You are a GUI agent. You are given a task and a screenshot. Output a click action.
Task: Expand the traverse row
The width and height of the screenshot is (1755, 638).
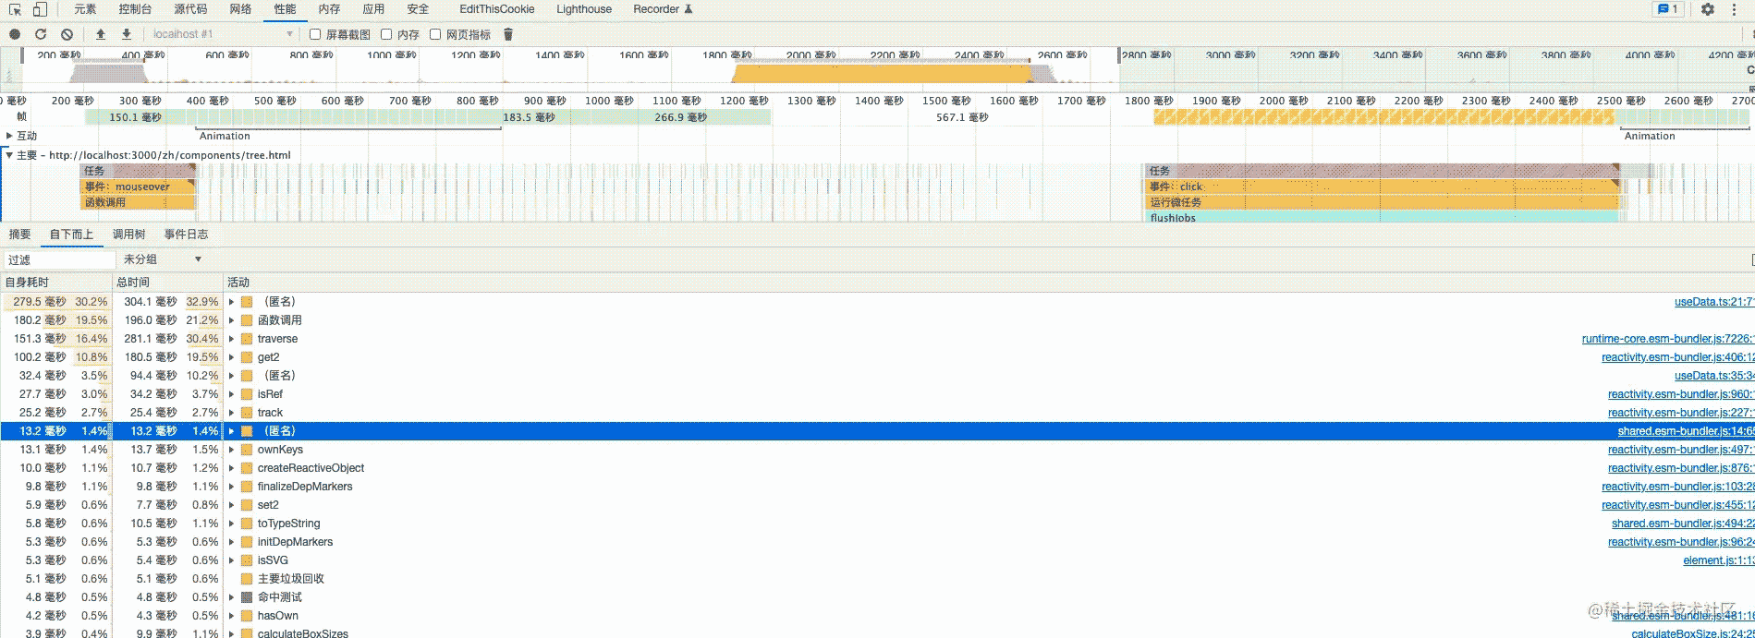[x=231, y=339]
